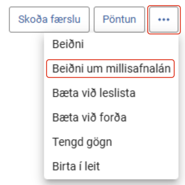Viewport: 185px width, 185px height.
Task: Click the Skoða færslu button
Action: (x=49, y=20)
